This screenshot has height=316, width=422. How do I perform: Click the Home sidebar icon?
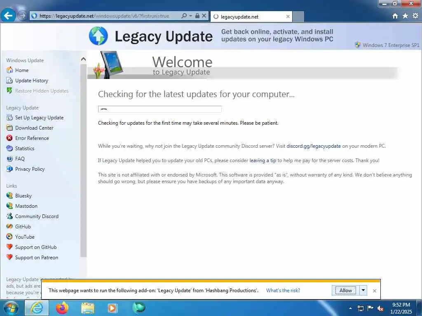[9, 70]
